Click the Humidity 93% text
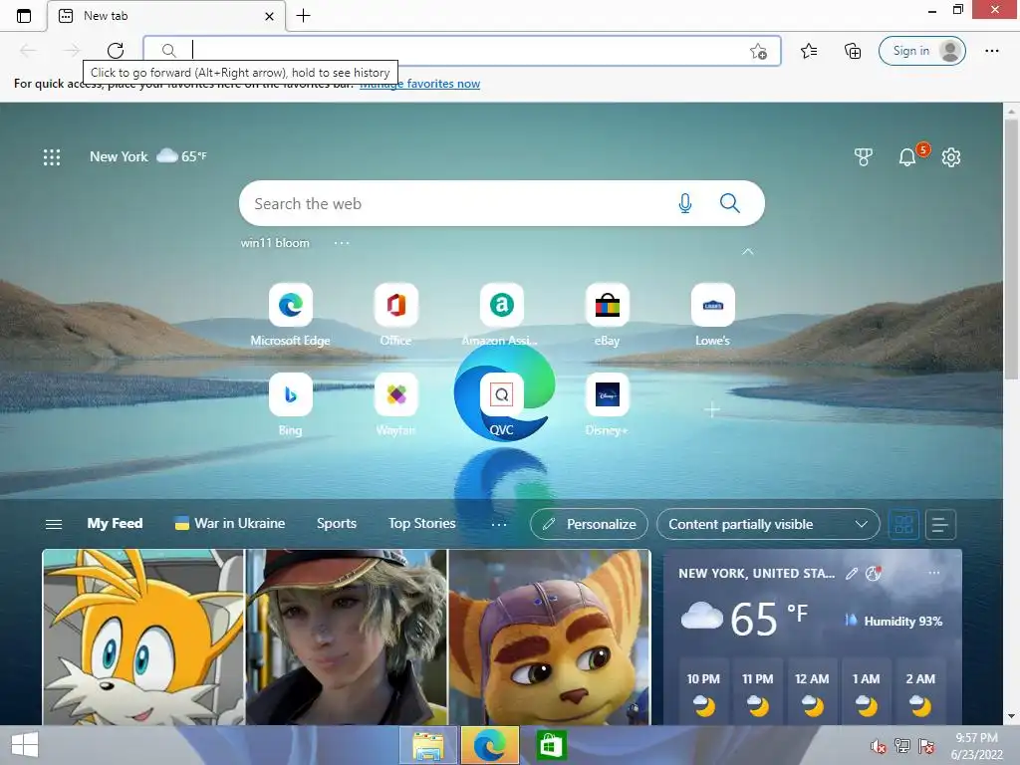 pos(902,622)
